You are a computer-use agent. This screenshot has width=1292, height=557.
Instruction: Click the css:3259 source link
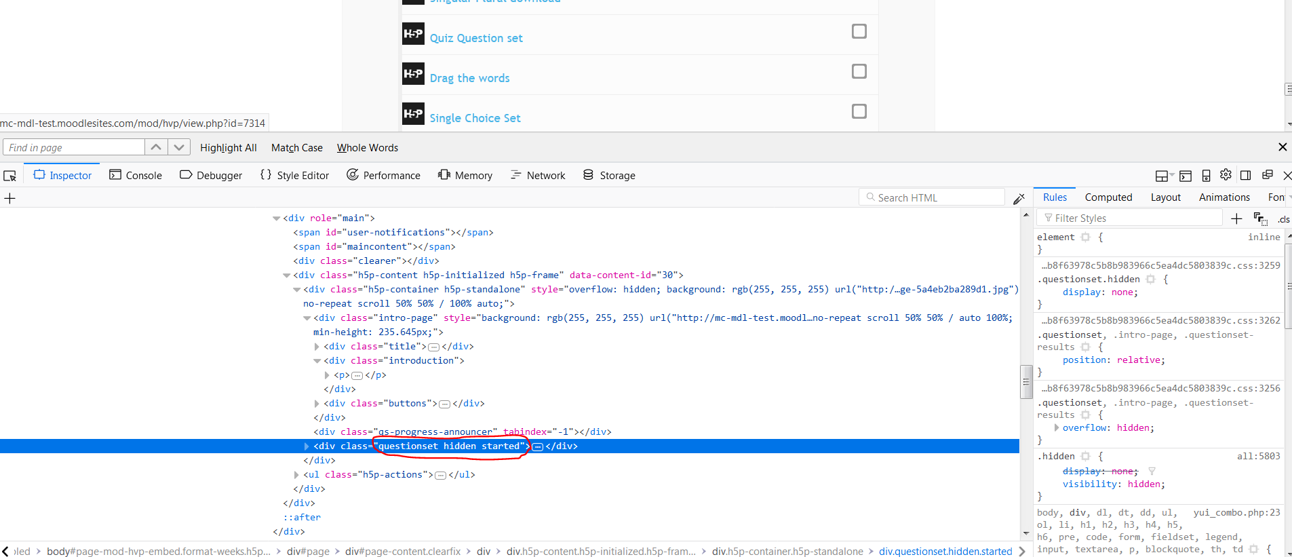pyautogui.click(x=1161, y=265)
